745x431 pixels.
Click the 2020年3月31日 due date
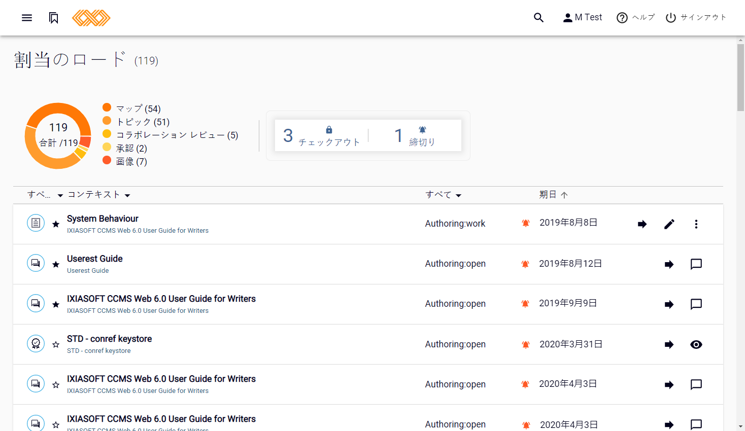(571, 344)
